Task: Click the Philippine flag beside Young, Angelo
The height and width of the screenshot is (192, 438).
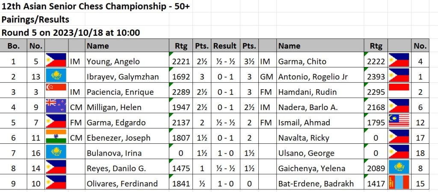Action: tap(56, 61)
